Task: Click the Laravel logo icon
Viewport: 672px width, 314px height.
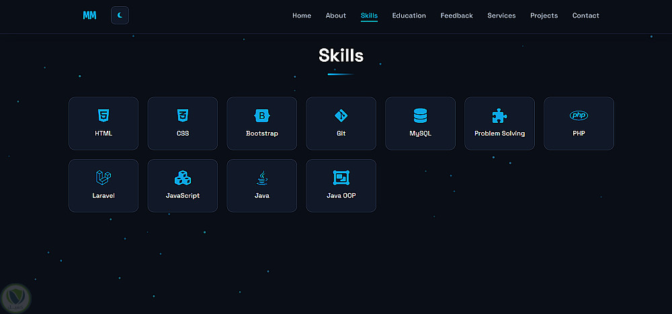Action: point(103,178)
